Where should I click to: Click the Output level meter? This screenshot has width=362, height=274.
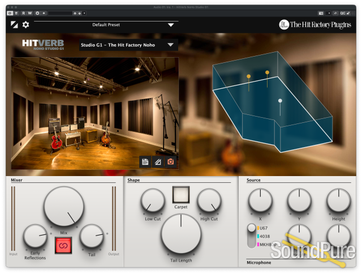114,219
